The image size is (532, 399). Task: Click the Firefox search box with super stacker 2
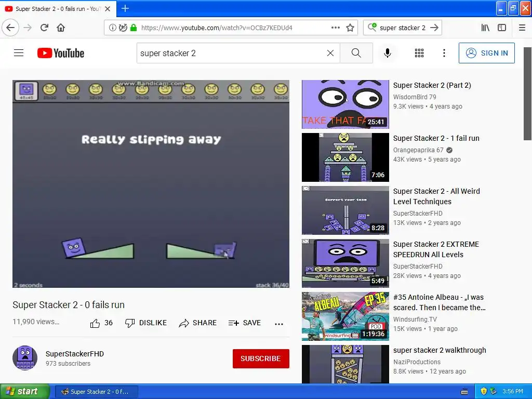[403, 28]
